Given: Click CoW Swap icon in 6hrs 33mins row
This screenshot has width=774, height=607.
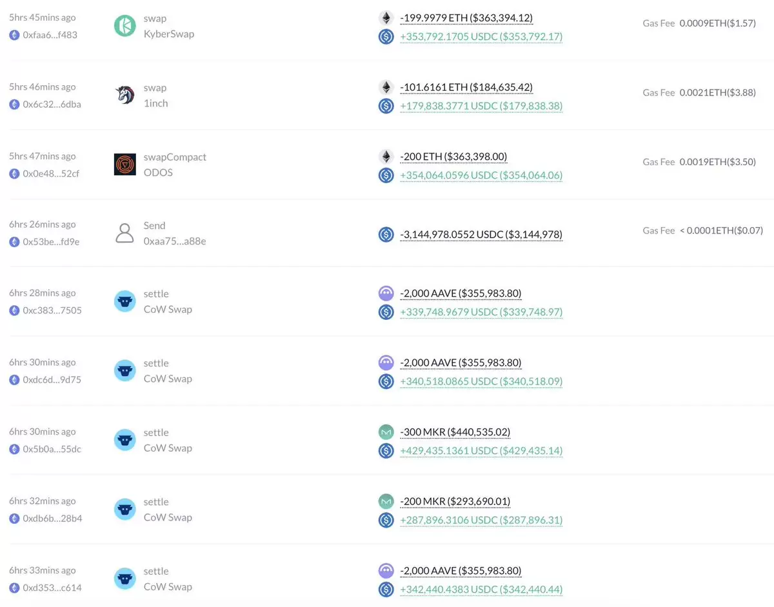Looking at the screenshot, I should (125, 579).
